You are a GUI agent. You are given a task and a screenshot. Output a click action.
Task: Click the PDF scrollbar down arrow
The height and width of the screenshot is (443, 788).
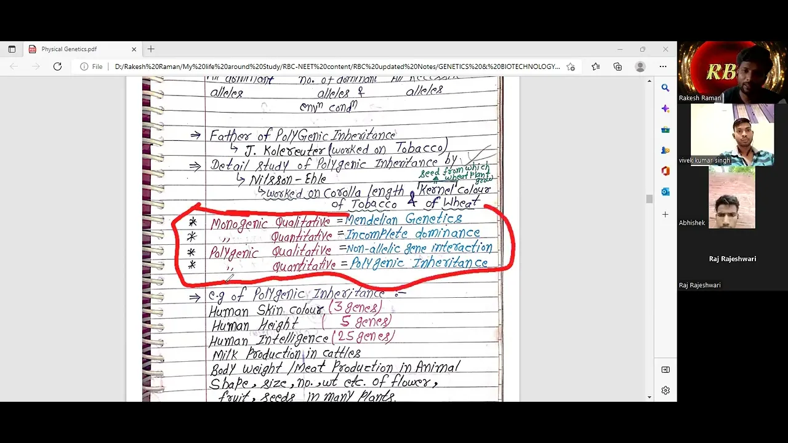click(x=649, y=397)
